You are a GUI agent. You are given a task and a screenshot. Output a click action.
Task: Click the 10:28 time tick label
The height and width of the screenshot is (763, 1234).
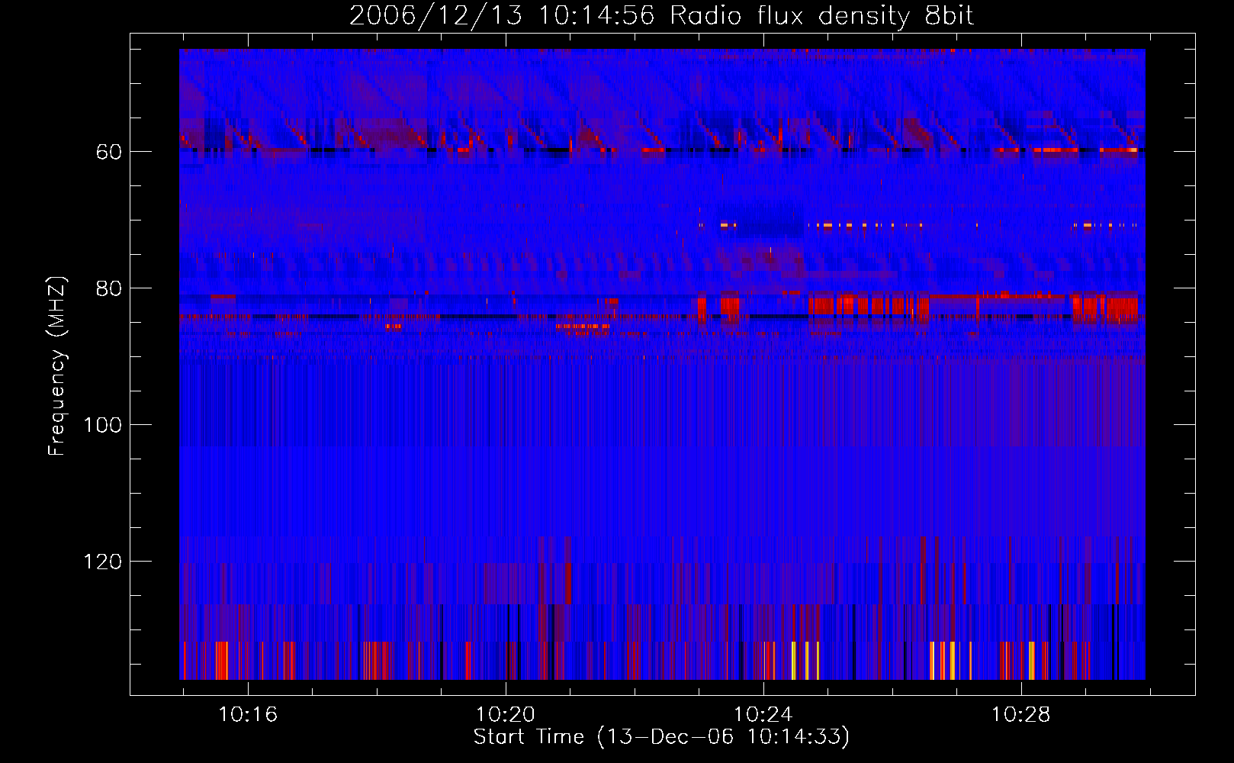tap(1020, 715)
